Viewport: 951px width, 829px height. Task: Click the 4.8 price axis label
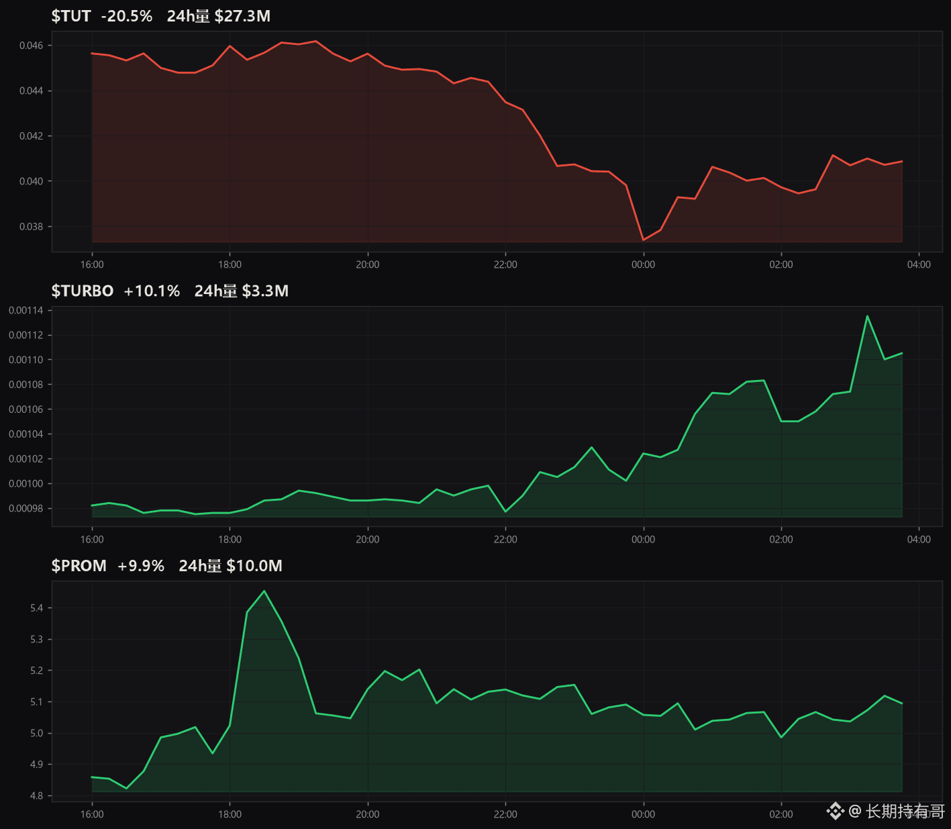tap(37, 796)
